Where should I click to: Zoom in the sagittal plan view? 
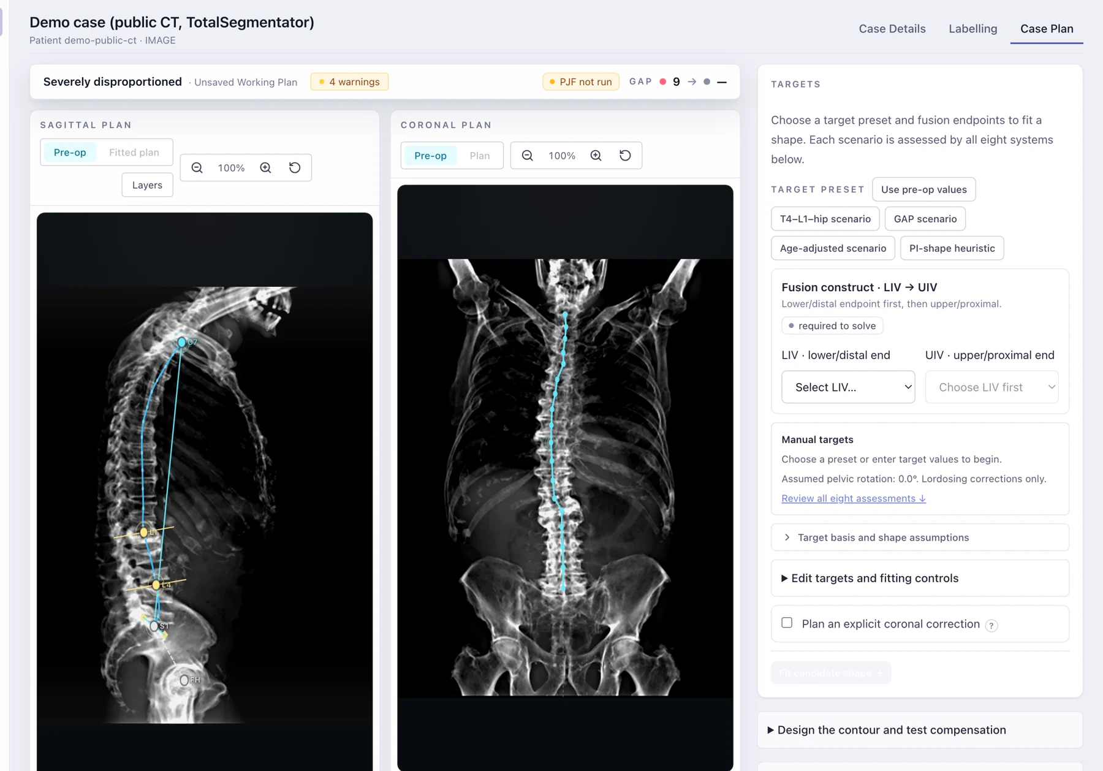pos(265,168)
